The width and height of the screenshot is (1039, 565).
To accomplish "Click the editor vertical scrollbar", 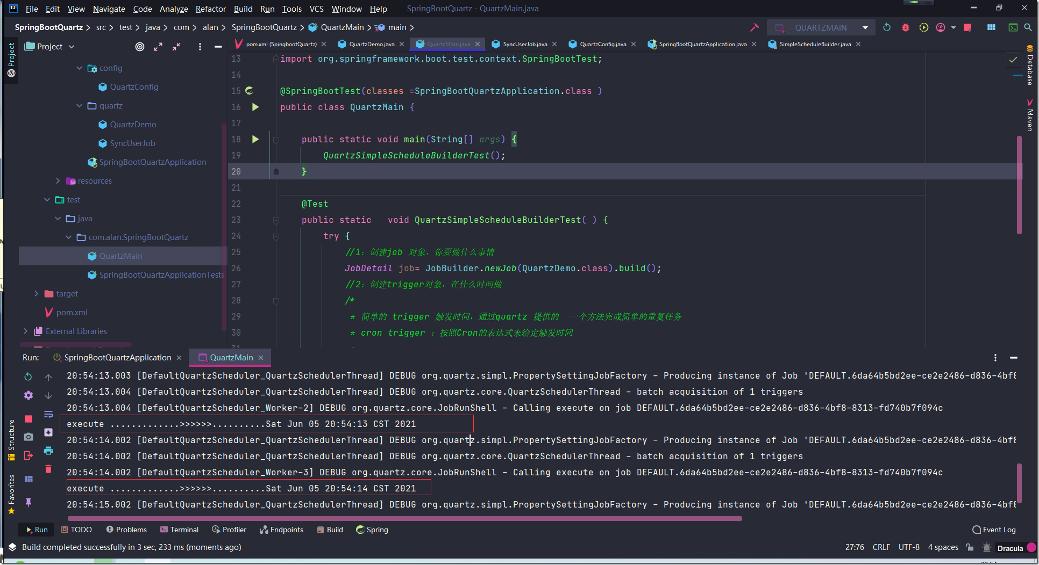I will coord(1019,185).
